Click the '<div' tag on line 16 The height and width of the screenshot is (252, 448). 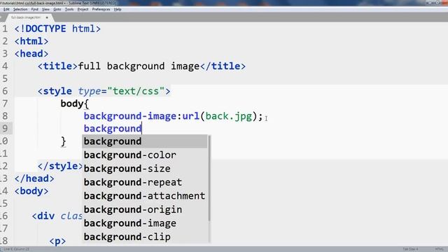[x=43, y=216]
